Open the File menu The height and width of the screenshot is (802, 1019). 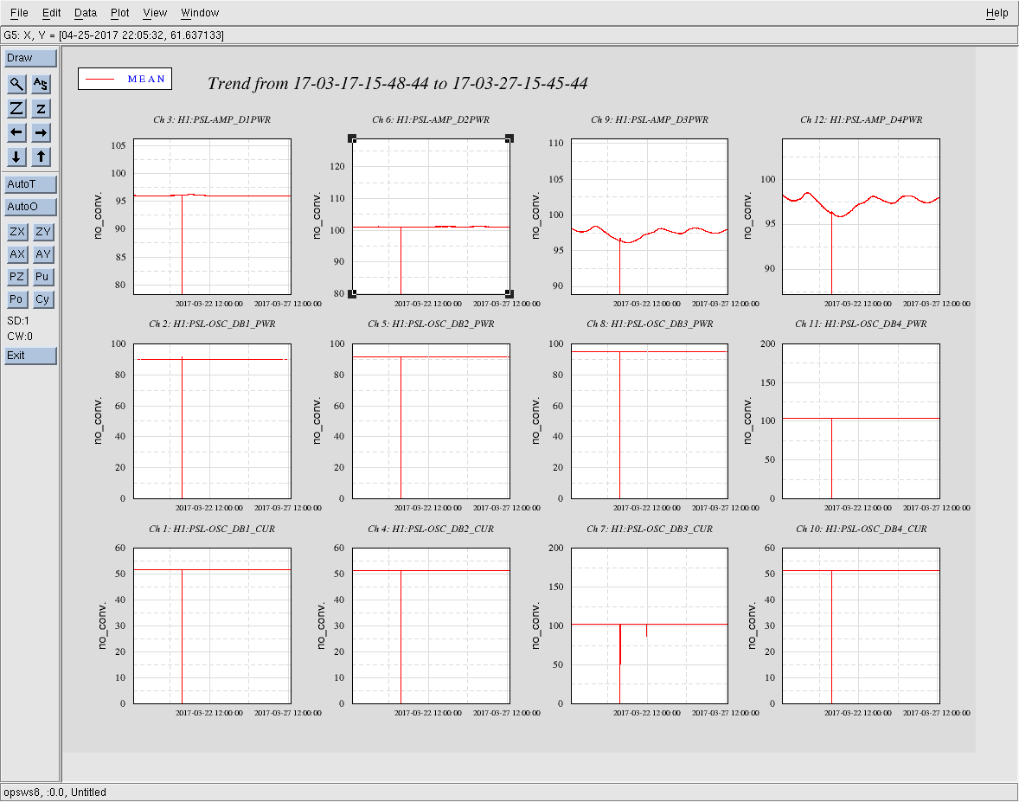[20, 12]
